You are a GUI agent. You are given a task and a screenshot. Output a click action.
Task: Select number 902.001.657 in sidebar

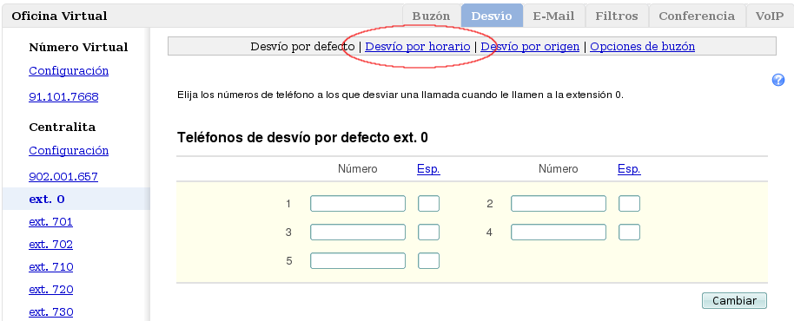[x=63, y=177]
